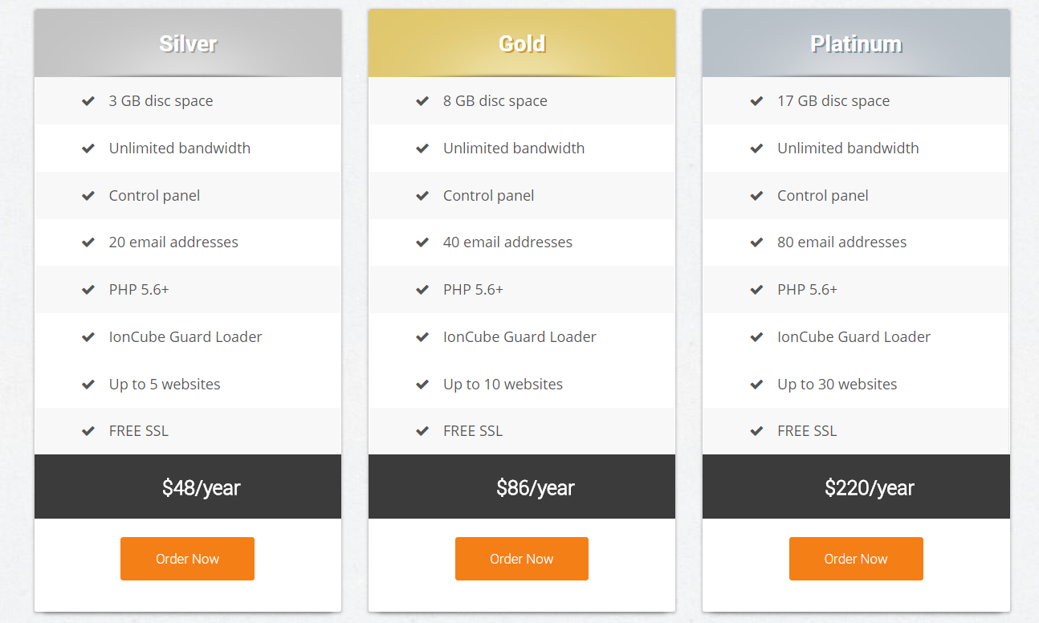
Task: Click checkmark beside 40 email addresses
Action: click(x=422, y=242)
